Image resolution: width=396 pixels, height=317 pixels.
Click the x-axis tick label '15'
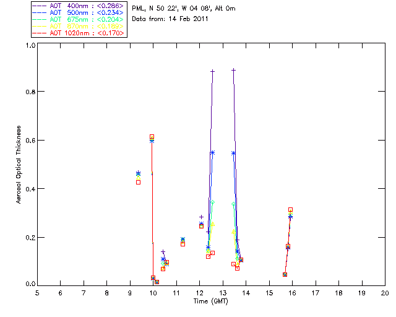point(269,293)
